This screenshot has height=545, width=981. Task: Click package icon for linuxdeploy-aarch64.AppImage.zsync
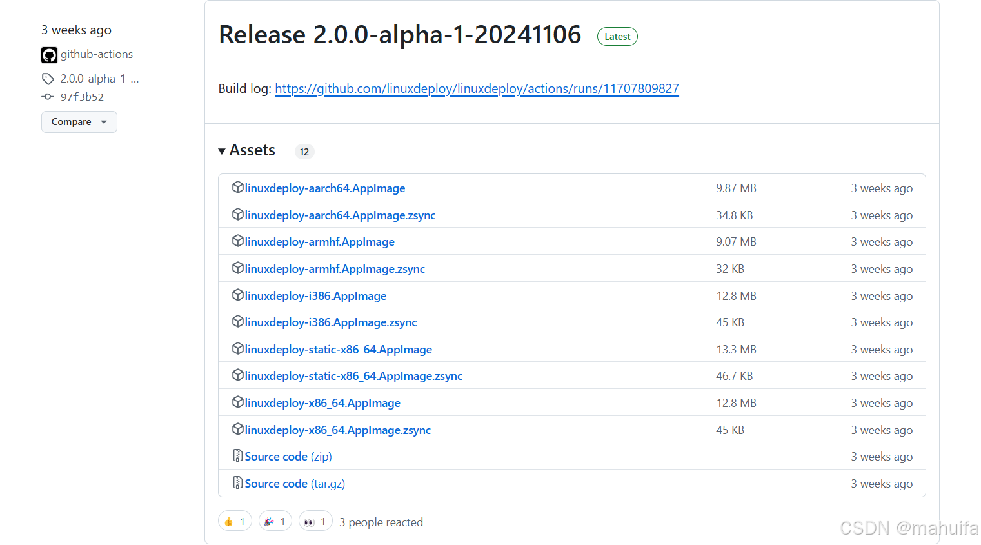(238, 215)
